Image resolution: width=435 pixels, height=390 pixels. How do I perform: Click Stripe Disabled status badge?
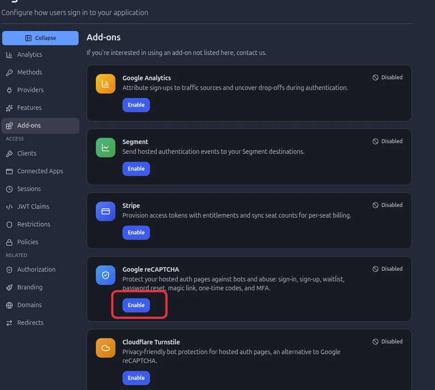click(388, 205)
